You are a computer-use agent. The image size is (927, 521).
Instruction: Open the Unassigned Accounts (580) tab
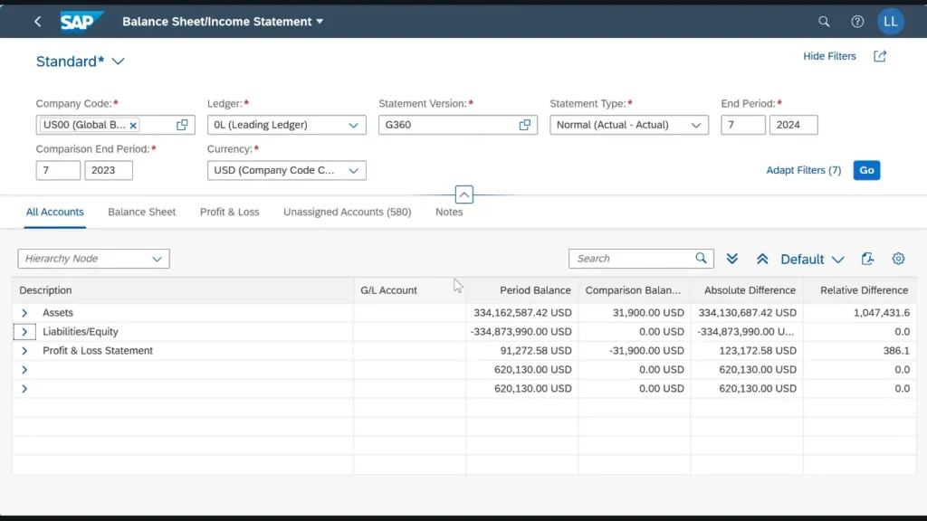coord(347,212)
